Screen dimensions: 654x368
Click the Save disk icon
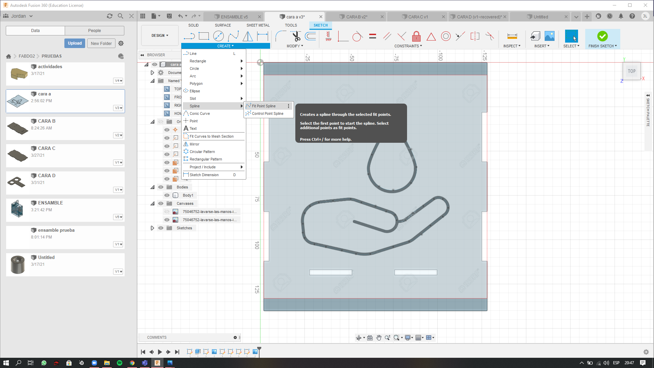pos(169,16)
